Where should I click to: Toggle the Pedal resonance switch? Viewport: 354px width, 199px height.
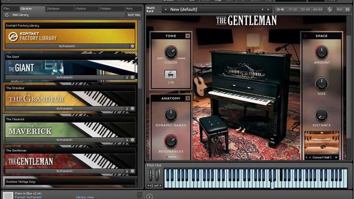167,157
